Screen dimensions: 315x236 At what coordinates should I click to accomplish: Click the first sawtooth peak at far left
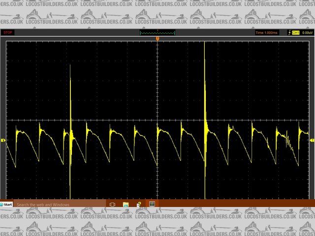click(17, 130)
